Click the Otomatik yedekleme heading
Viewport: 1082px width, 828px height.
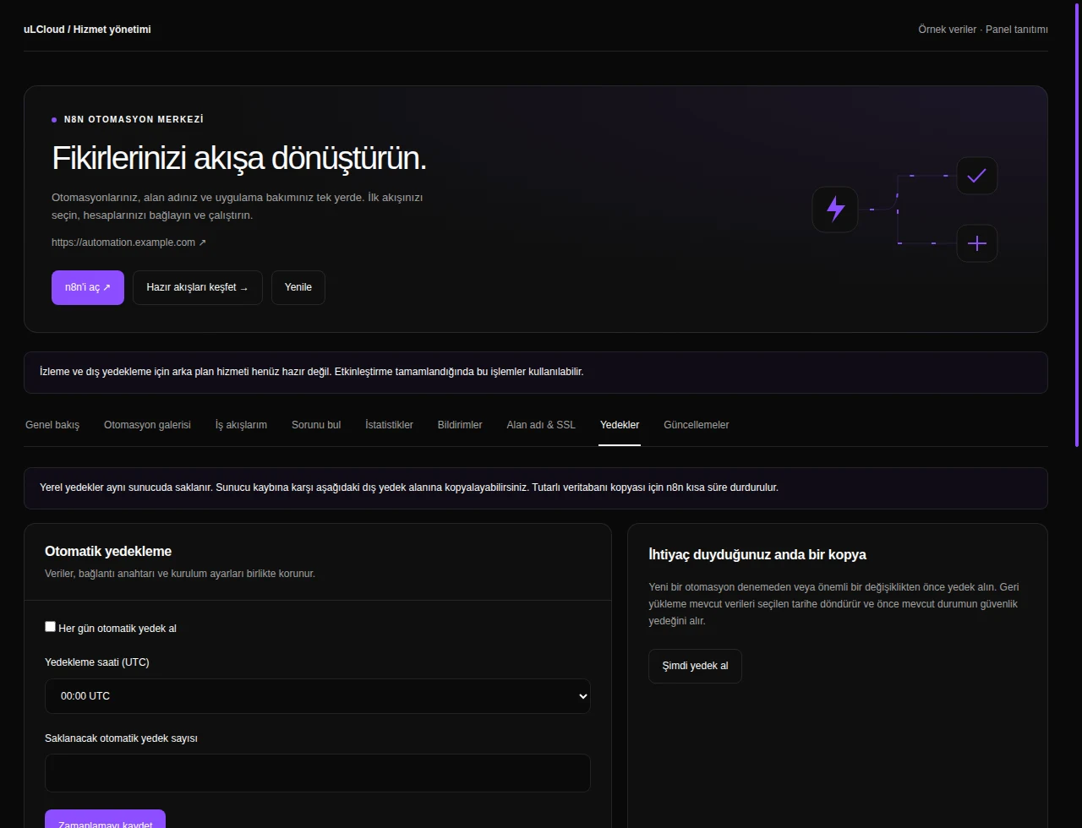[108, 552]
